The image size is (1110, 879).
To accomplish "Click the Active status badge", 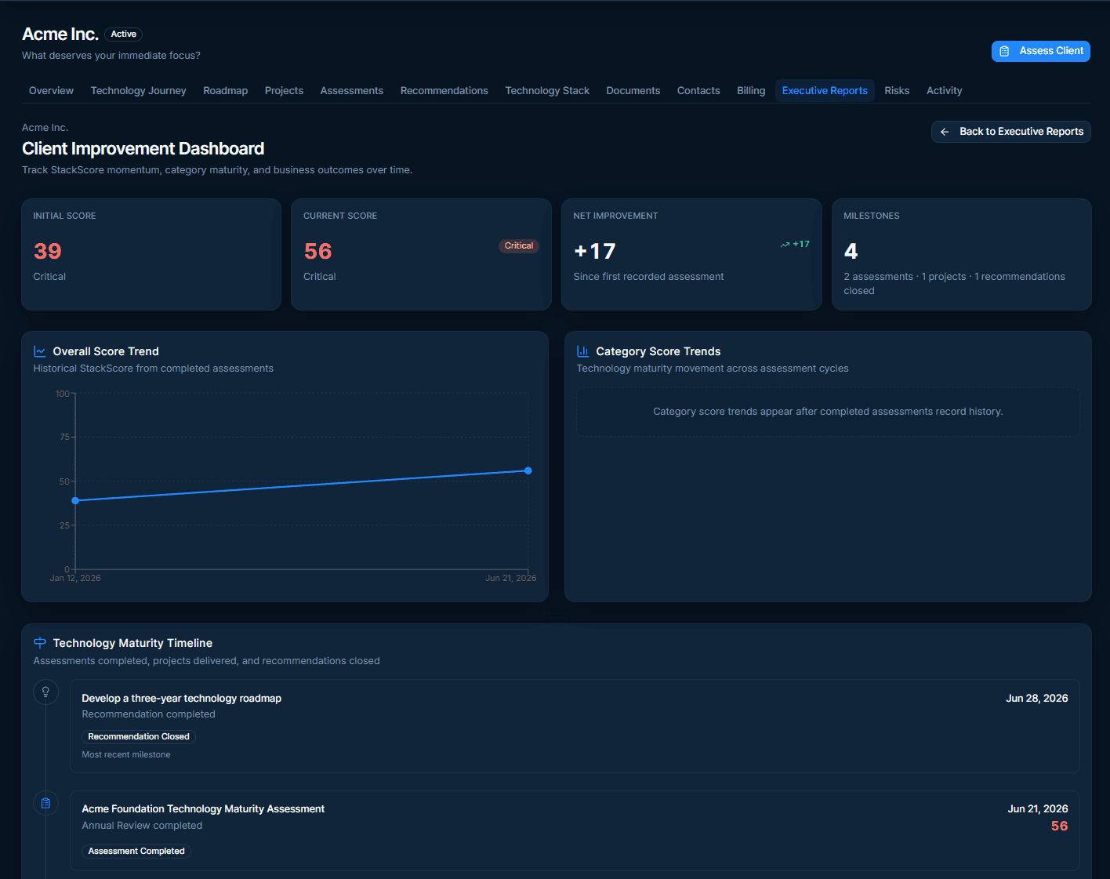I will (x=124, y=35).
